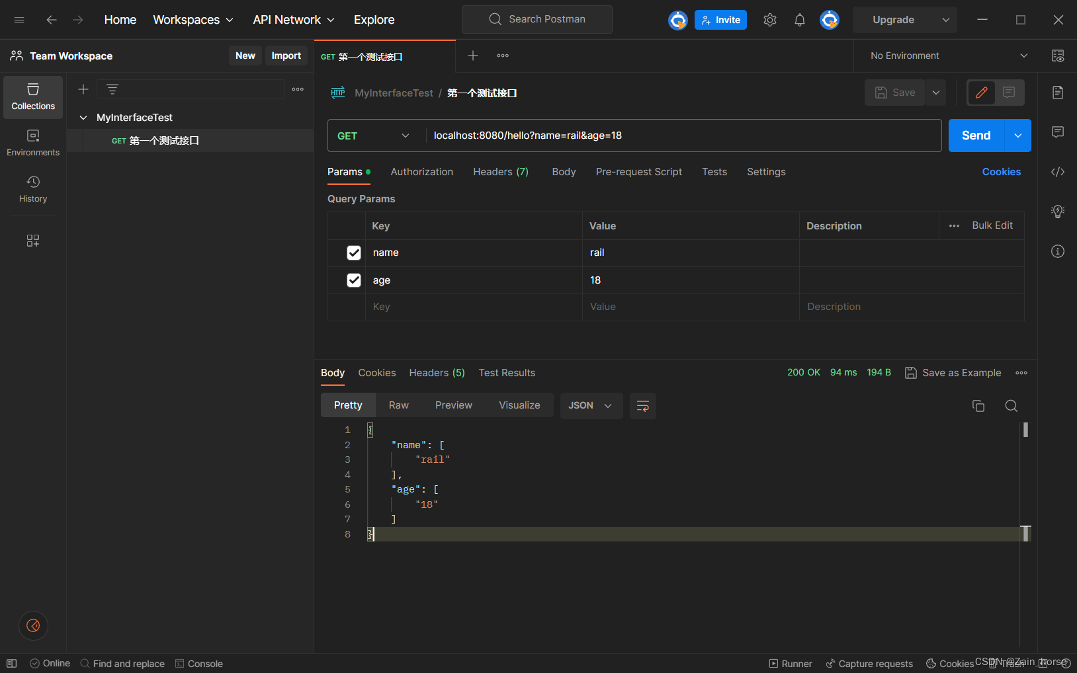The width and height of the screenshot is (1077, 673).
Task: Uncheck the age parameter checkbox
Action: 354,280
